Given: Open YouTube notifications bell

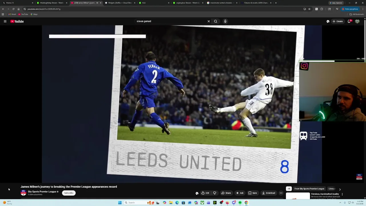Looking at the screenshot, I should [x=349, y=21].
